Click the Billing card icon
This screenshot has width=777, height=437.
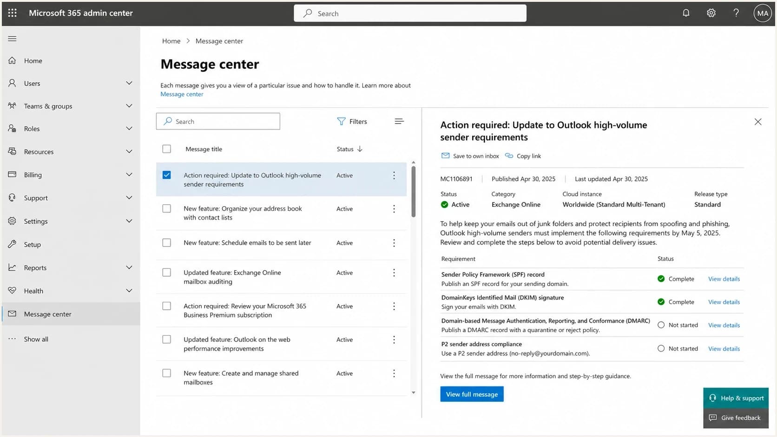pyautogui.click(x=13, y=175)
